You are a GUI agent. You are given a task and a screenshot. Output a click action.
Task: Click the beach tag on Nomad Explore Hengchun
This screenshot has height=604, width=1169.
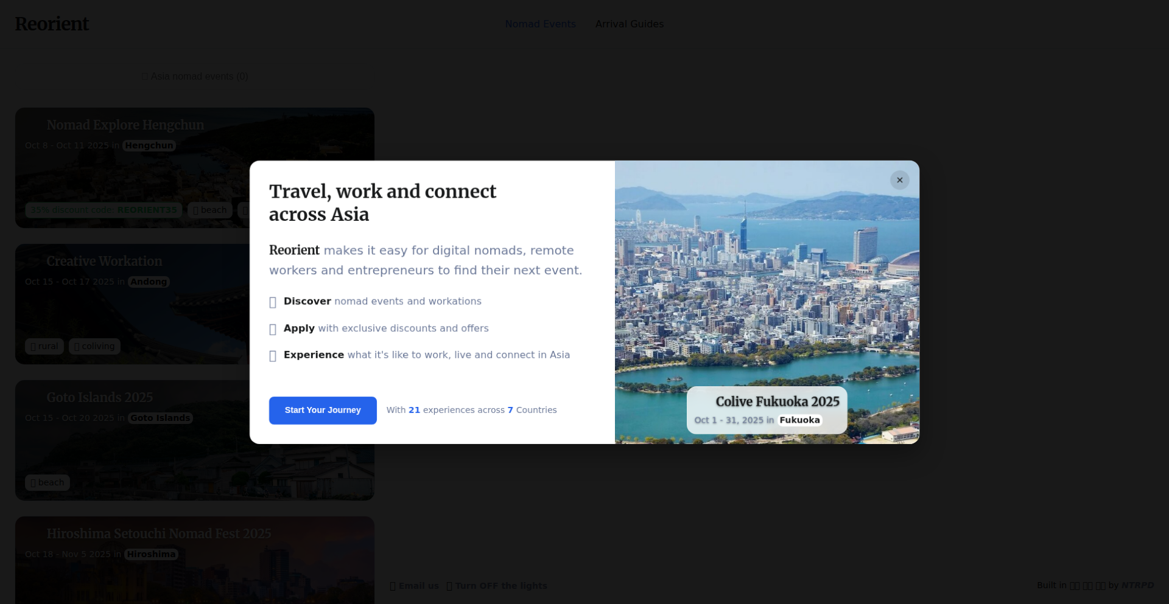point(210,210)
